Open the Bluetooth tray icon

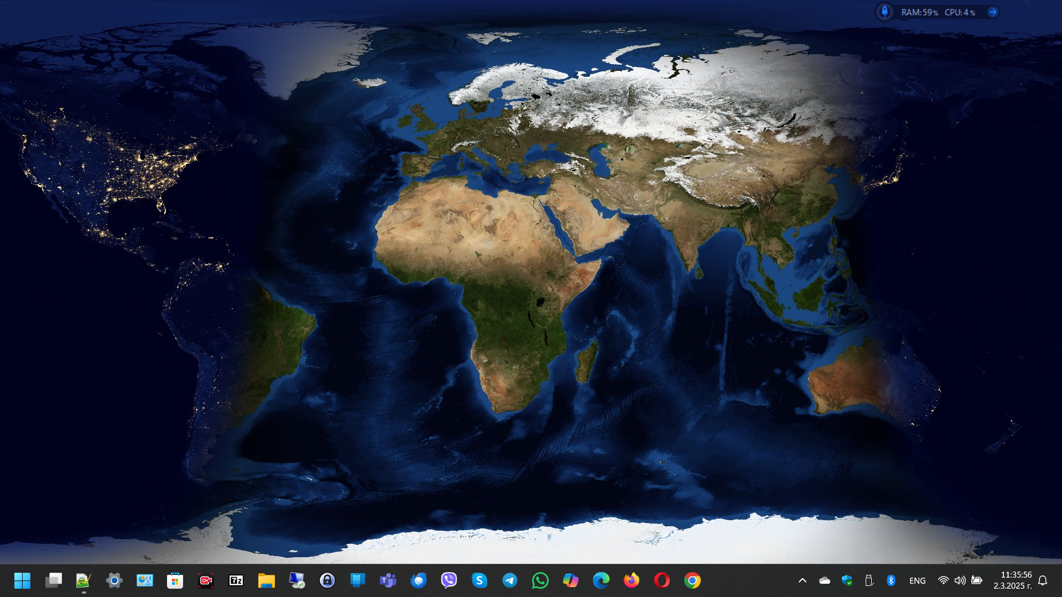pyautogui.click(x=891, y=580)
